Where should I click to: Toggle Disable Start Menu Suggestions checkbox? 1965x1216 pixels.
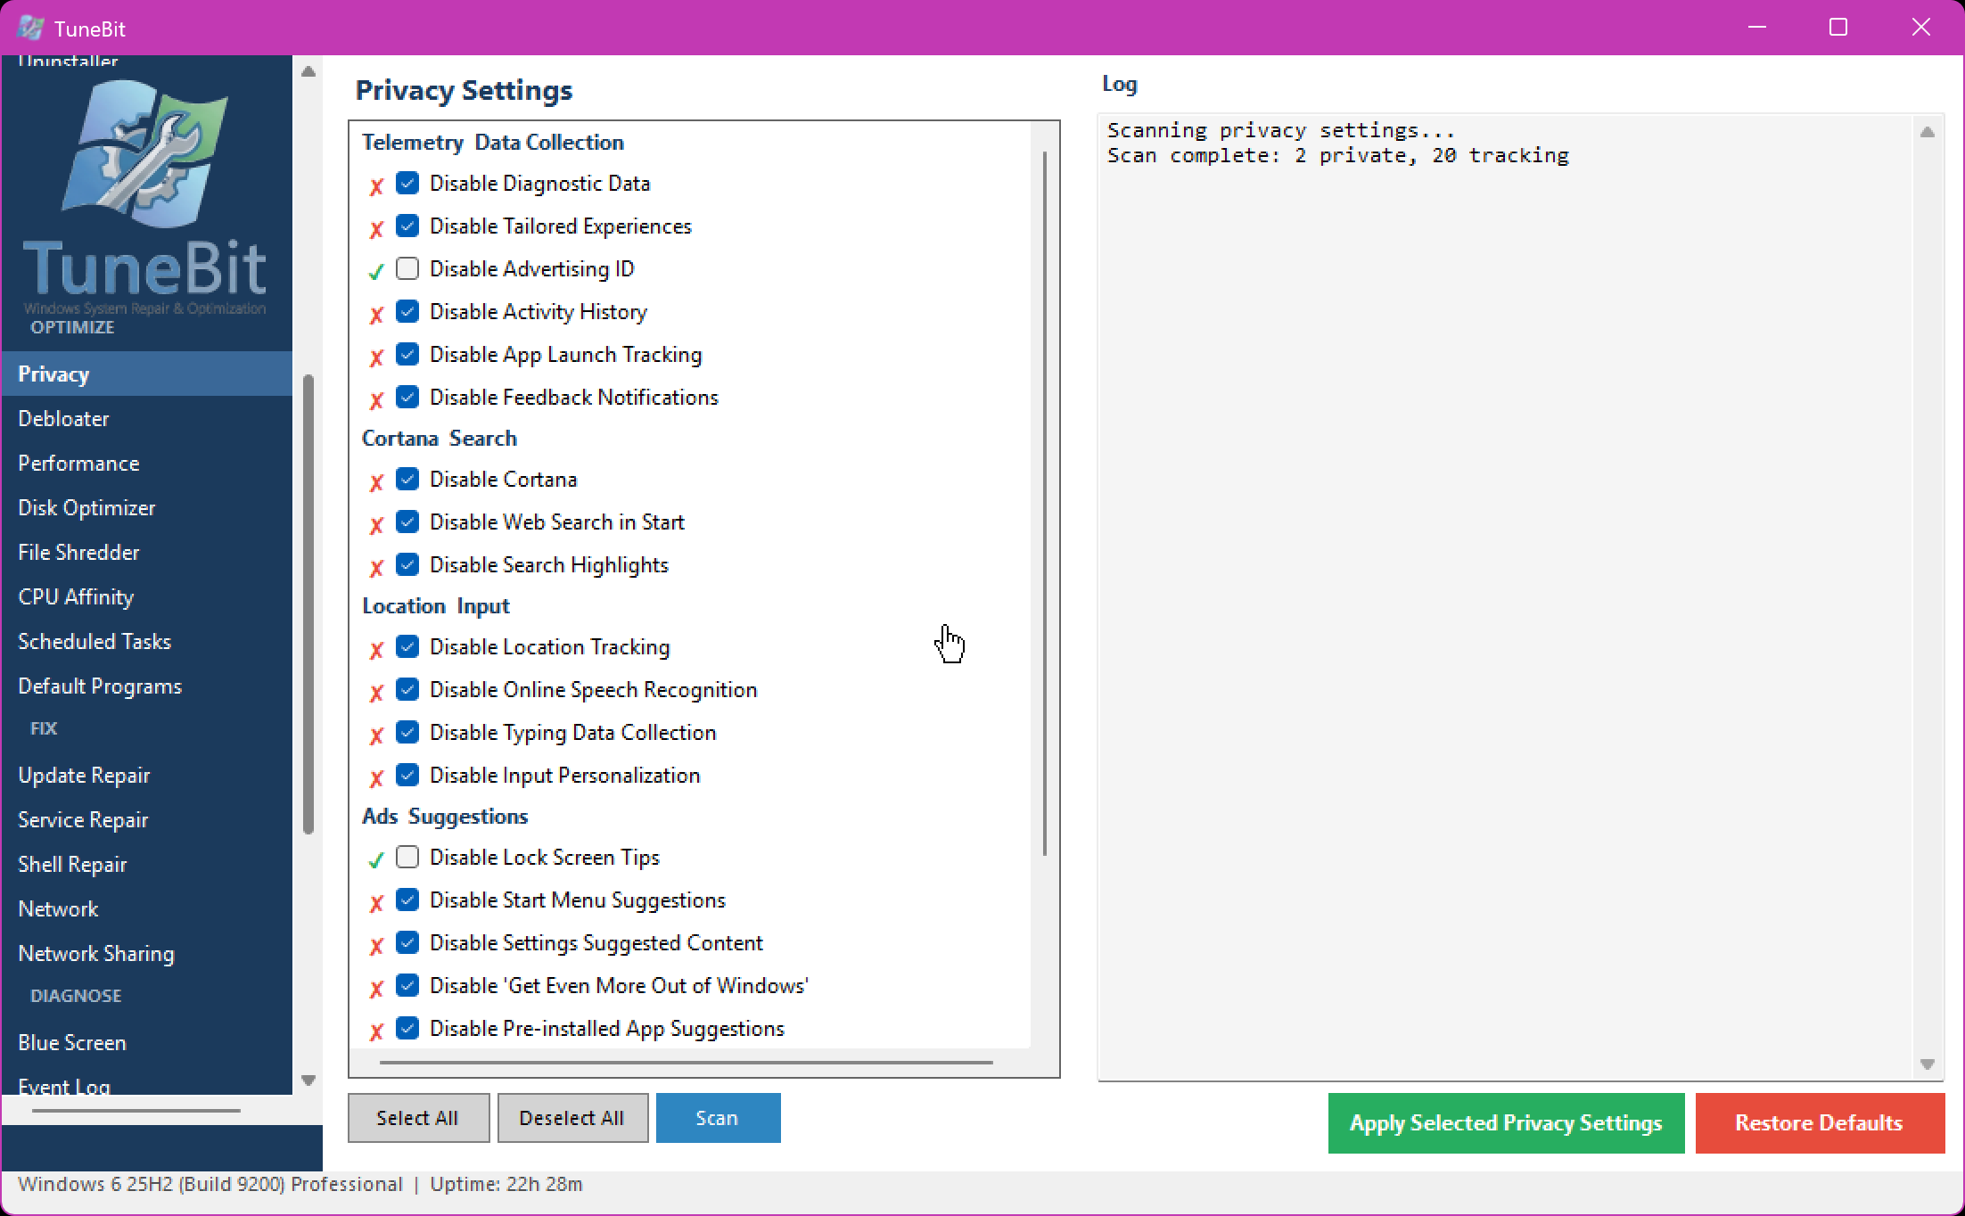(x=407, y=900)
